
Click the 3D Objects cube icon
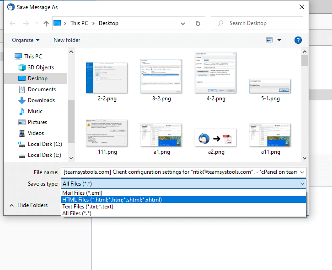click(x=22, y=67)
